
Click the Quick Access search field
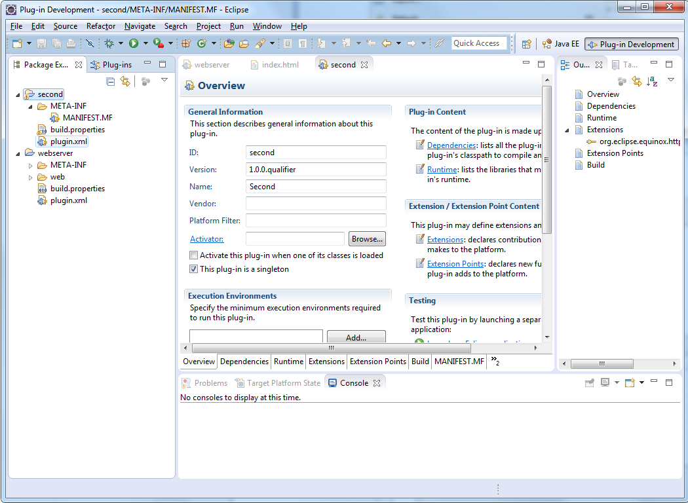(x=479, y=43)
